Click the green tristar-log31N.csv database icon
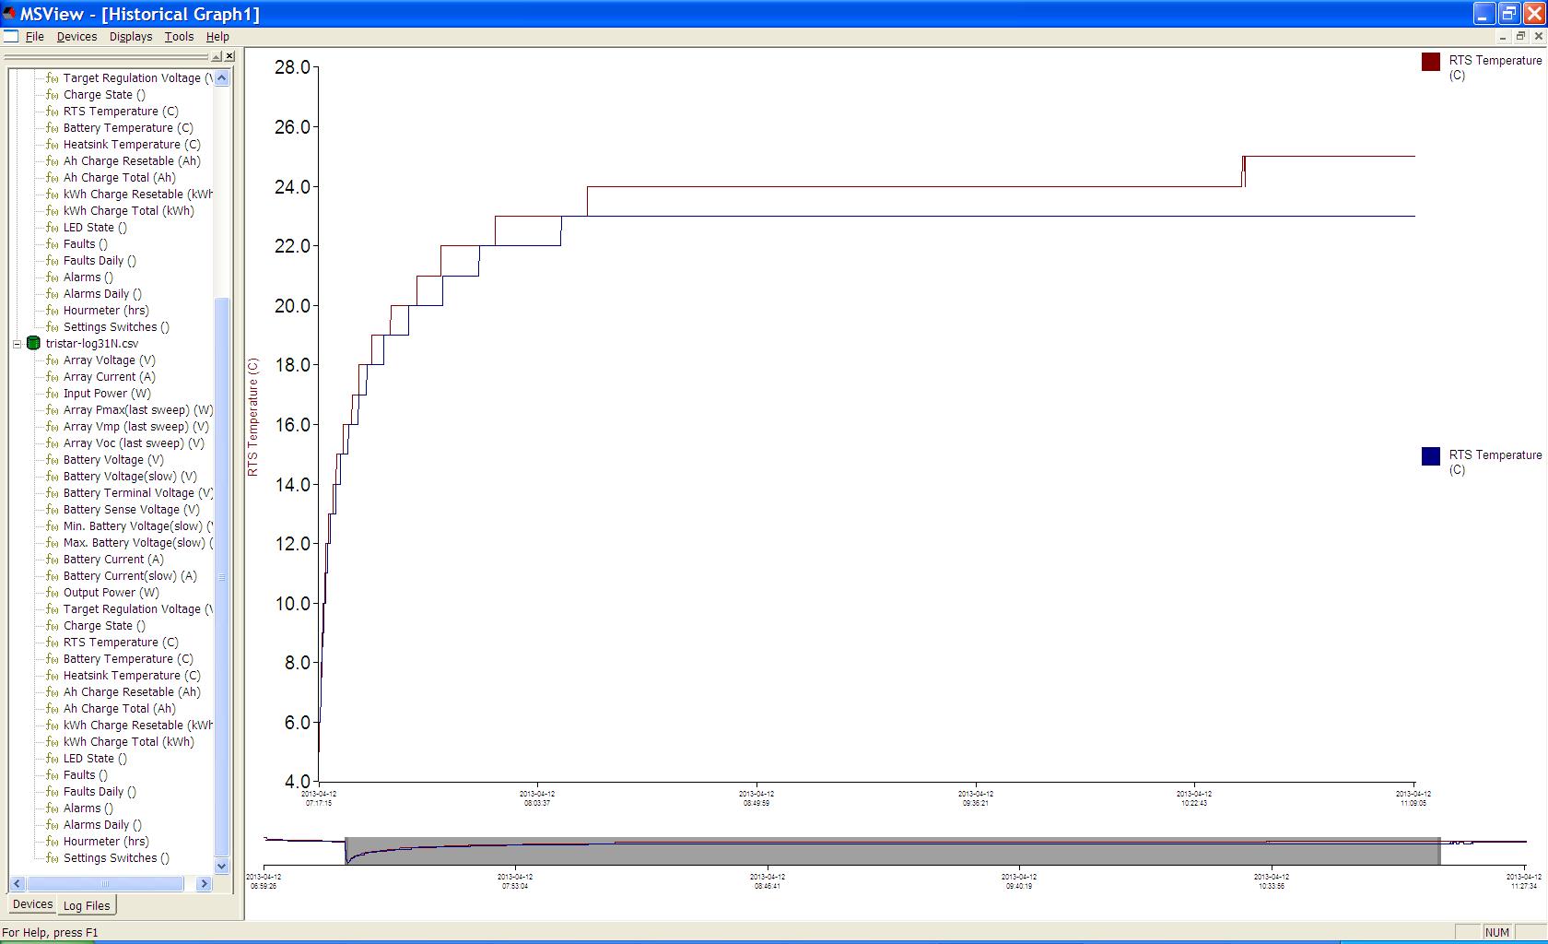 coord(34,343)
